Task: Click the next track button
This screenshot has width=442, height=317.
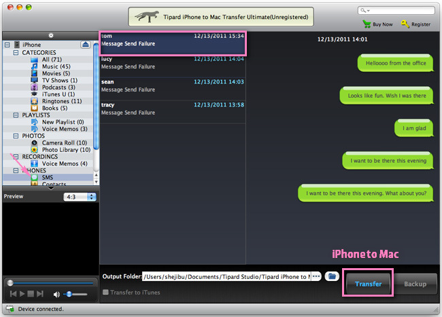Action: 39,294
